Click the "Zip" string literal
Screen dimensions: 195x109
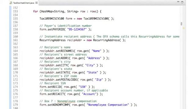[99, 80]
